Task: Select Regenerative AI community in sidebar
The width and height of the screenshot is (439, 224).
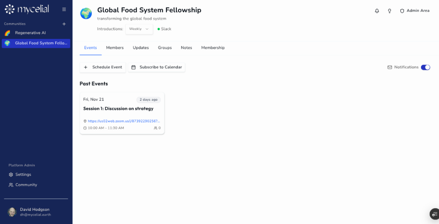Action: (30, 33)
